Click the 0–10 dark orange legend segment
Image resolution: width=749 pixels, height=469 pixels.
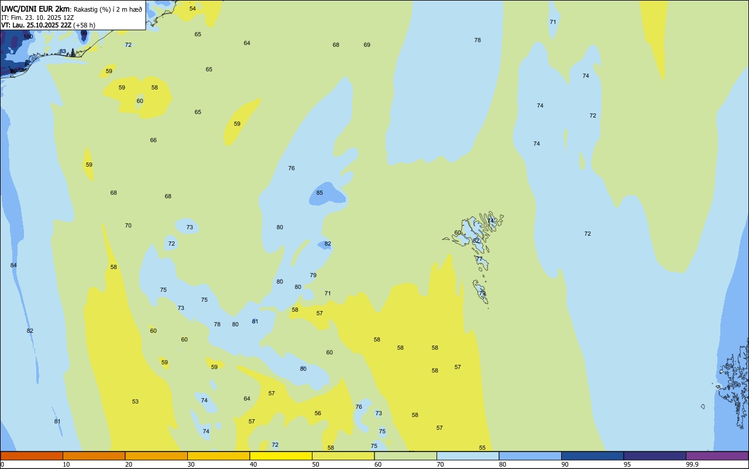click(32, 456)
